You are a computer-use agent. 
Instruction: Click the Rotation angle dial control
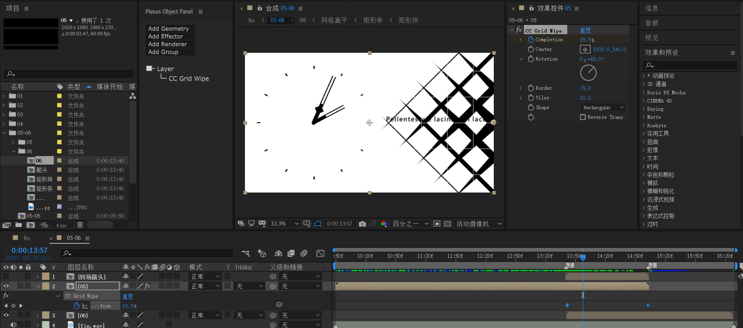588,73
